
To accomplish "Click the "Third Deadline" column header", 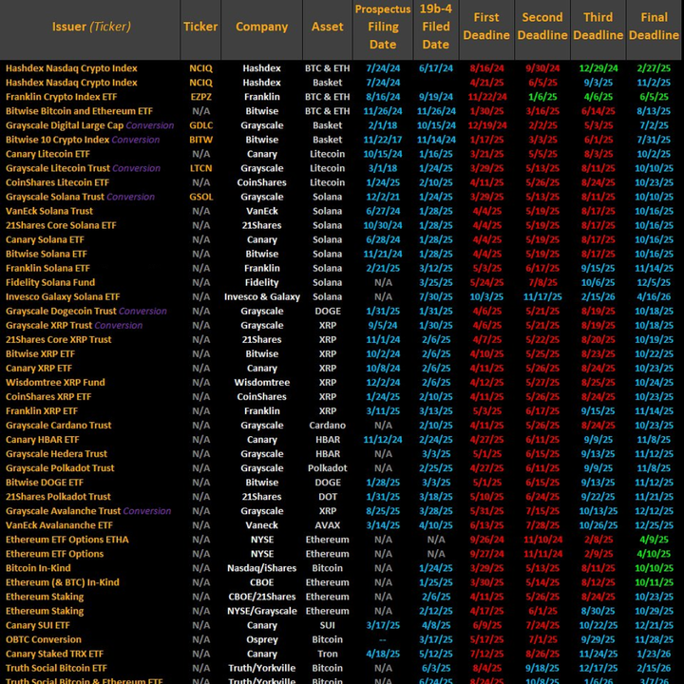I will [x=598, y=27].
